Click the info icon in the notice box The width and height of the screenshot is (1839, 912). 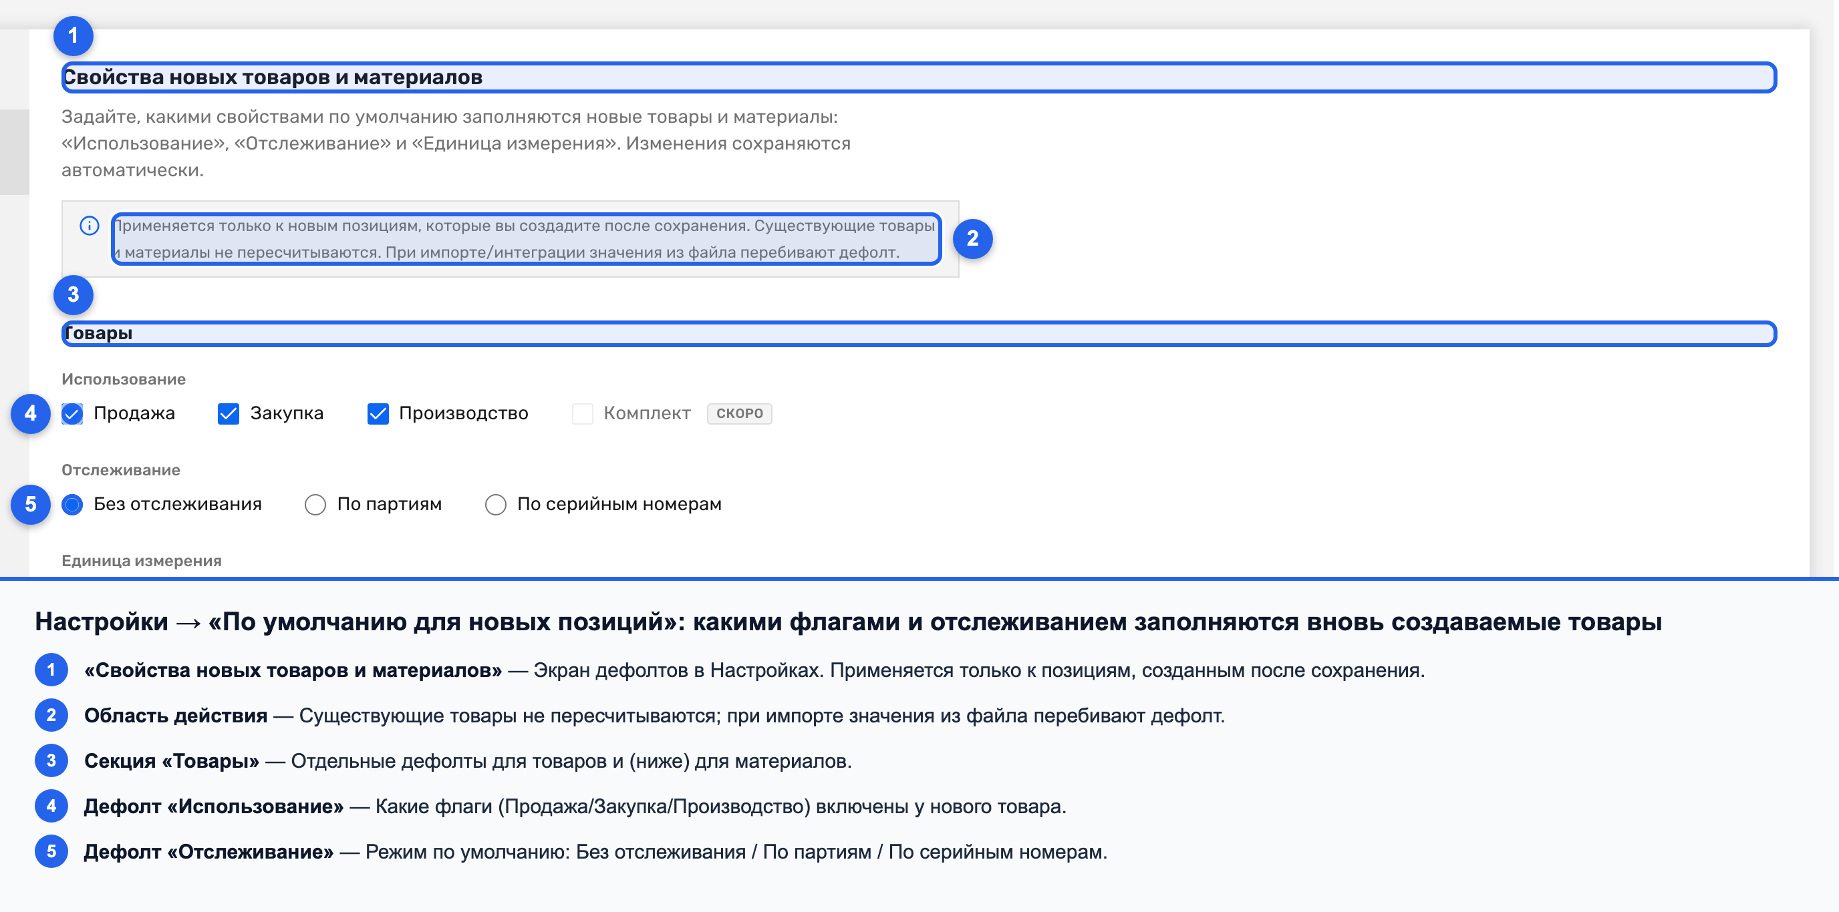(90, 226)
